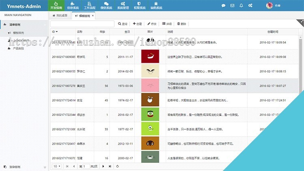
Task: Open the beige face thumbnail in row 201602171808155
Action: click(150, 71)
